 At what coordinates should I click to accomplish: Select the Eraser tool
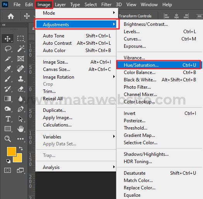(20, 89)
